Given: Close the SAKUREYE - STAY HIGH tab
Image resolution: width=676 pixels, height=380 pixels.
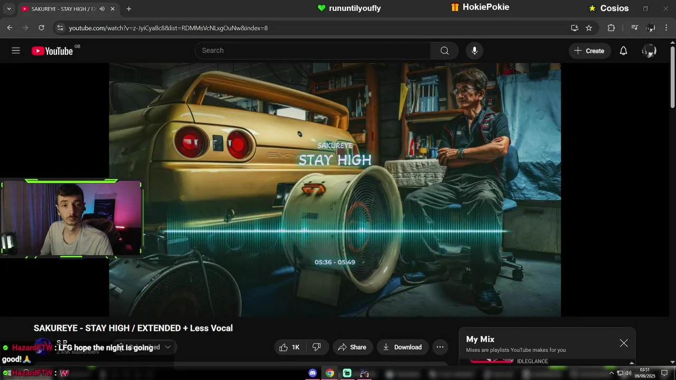Looking at the screenshot, I should pos(112,9).
